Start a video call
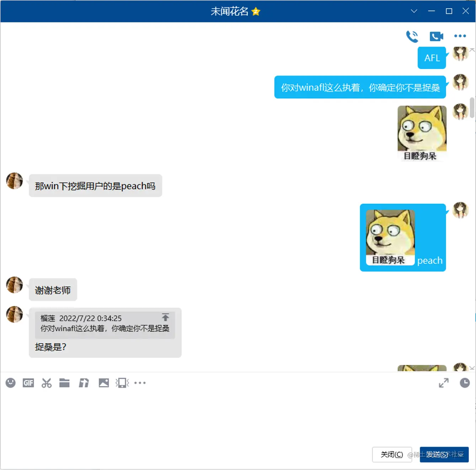This screenshot has width=476, height=470. (436, 36)
